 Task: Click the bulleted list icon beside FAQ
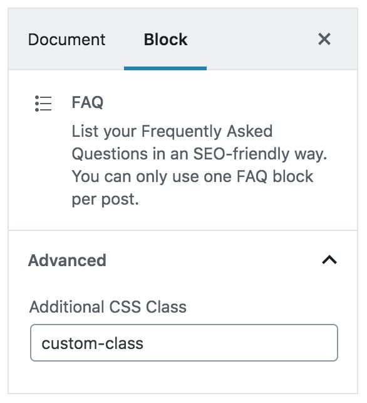click(x=43, y=104)
